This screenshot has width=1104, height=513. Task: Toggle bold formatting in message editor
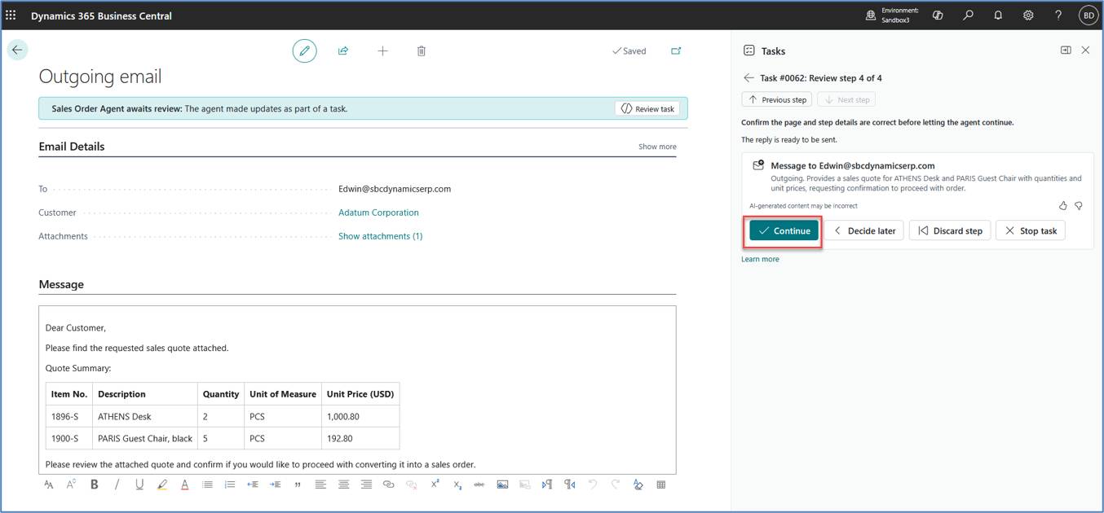click(94, 484)
